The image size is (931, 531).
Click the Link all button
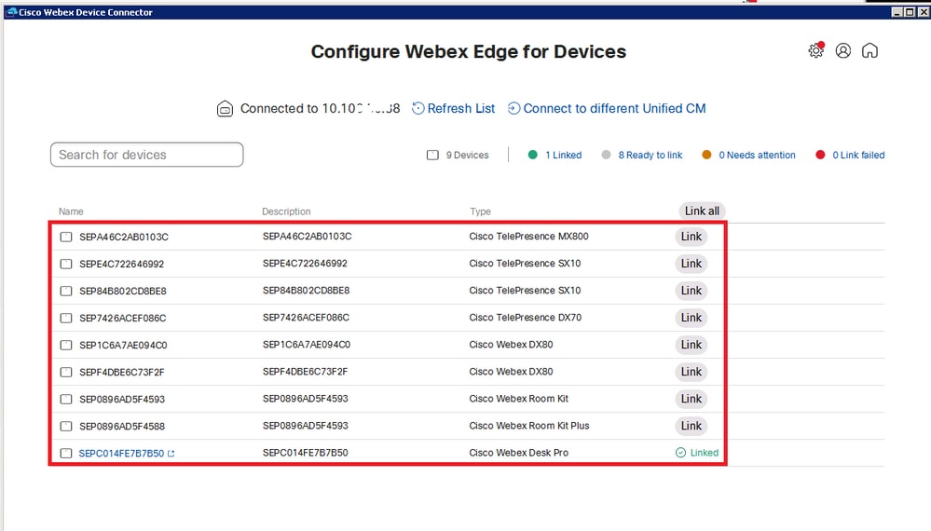(702, 211)
